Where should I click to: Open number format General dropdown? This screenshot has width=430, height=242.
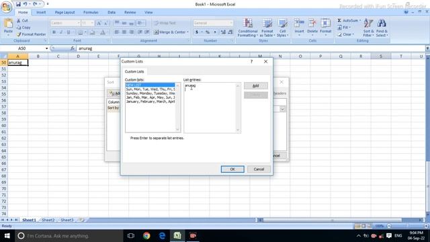pos(231,23)
